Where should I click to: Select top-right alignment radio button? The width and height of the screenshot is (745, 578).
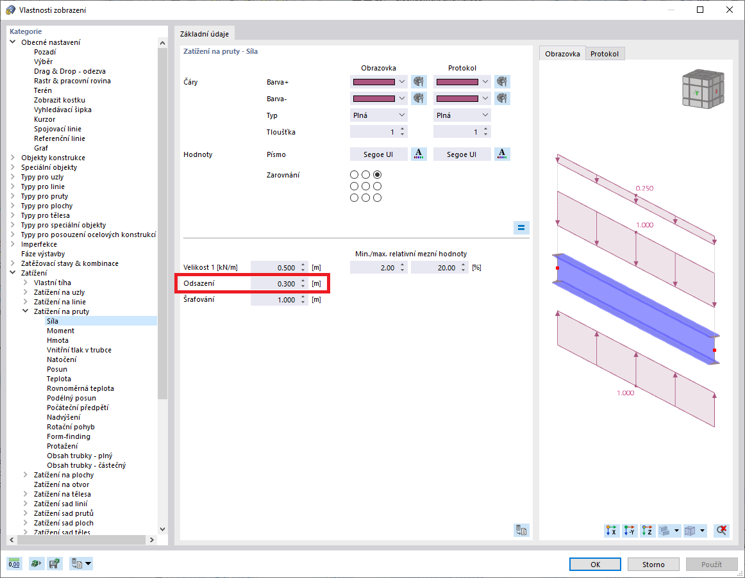(377, 175)
